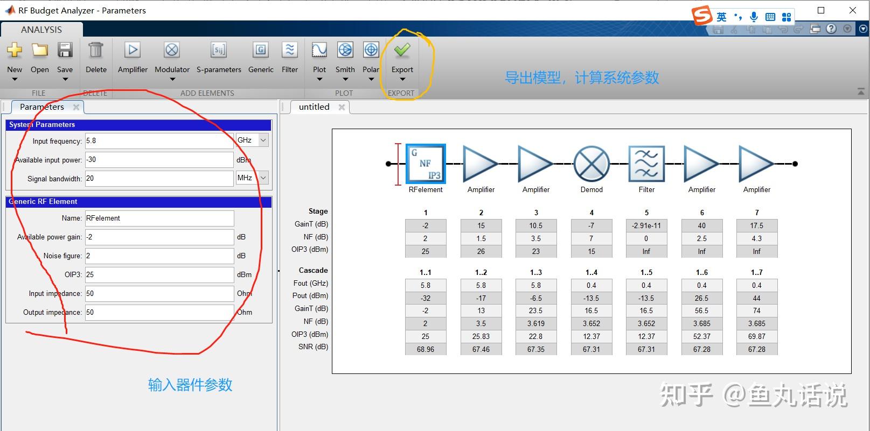870x431 pixels.
Task: Click the Available input power field
Action: pyautogui.click(x=159, y=159)
